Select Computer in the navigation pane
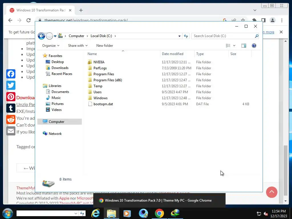 60,121
